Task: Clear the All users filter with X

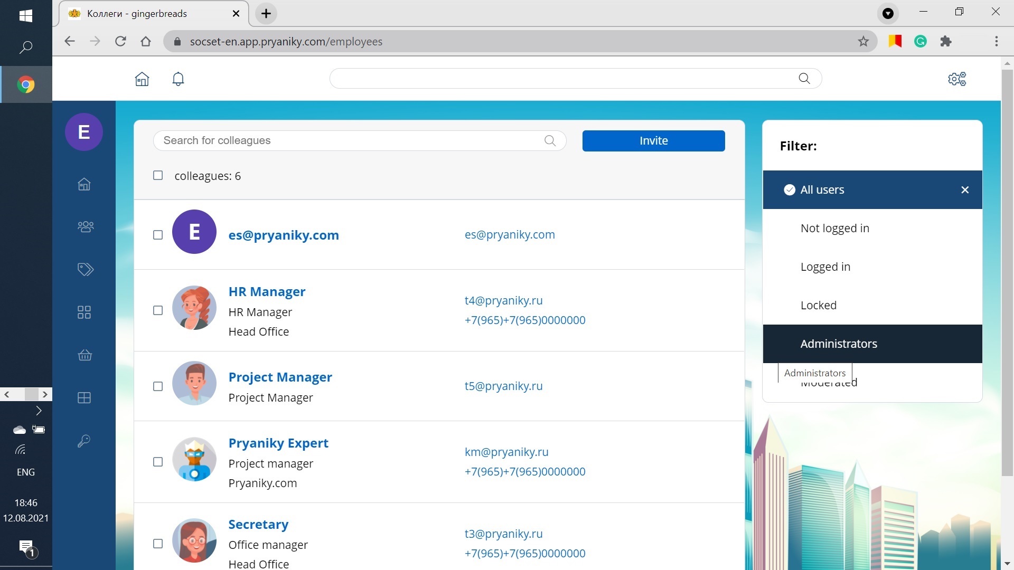Action: pyautogui.click(x=965, y=190)
